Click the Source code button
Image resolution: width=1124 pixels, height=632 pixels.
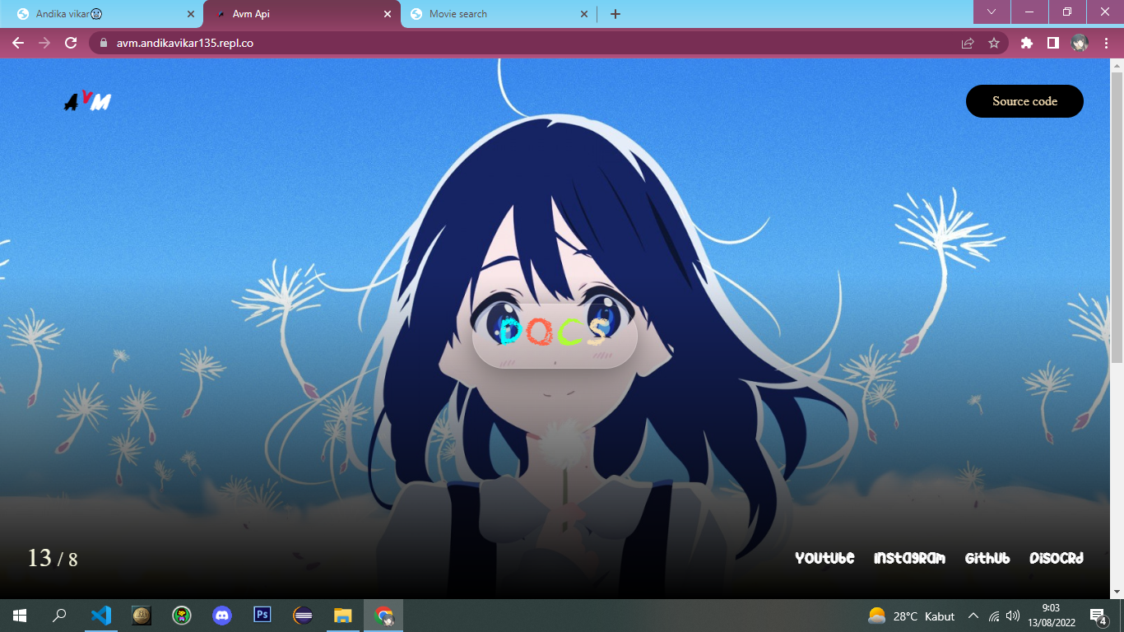(x=1024, y=101)
